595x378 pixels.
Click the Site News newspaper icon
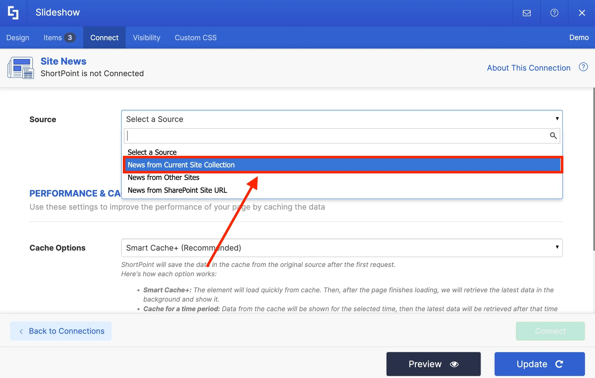pos(21,68)
